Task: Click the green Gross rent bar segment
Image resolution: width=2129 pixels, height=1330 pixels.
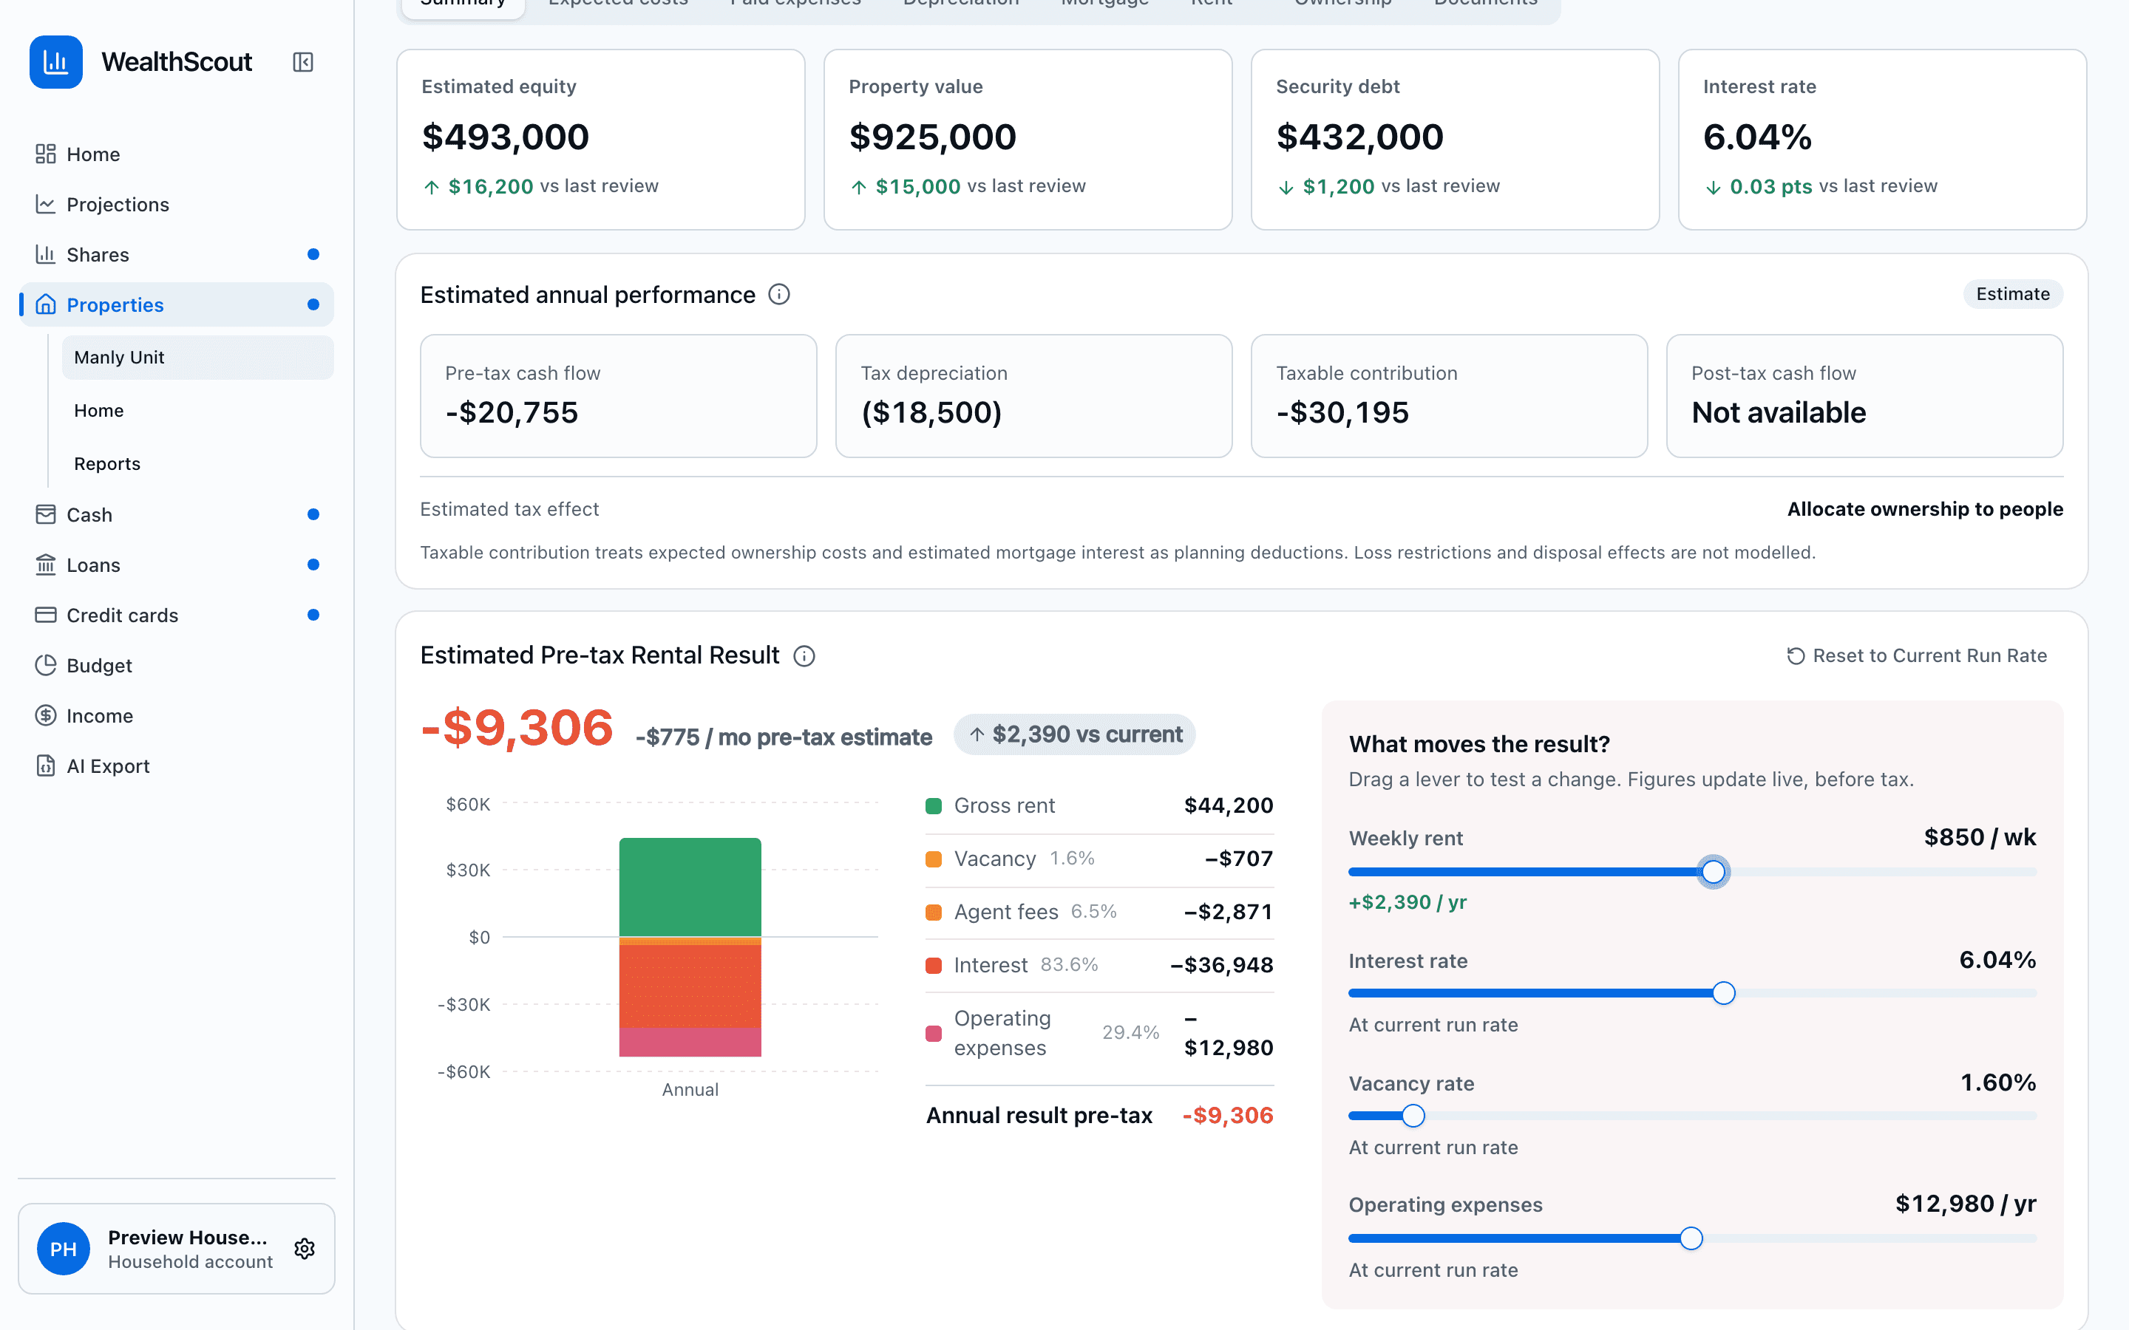Action: click(690, 887)
